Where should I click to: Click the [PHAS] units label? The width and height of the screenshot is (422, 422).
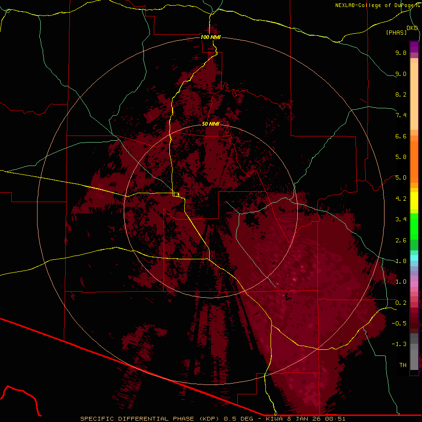(396, 32)
